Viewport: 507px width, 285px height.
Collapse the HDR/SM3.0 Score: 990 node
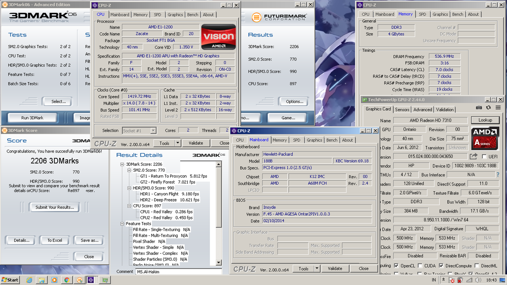tap(129, 188)
